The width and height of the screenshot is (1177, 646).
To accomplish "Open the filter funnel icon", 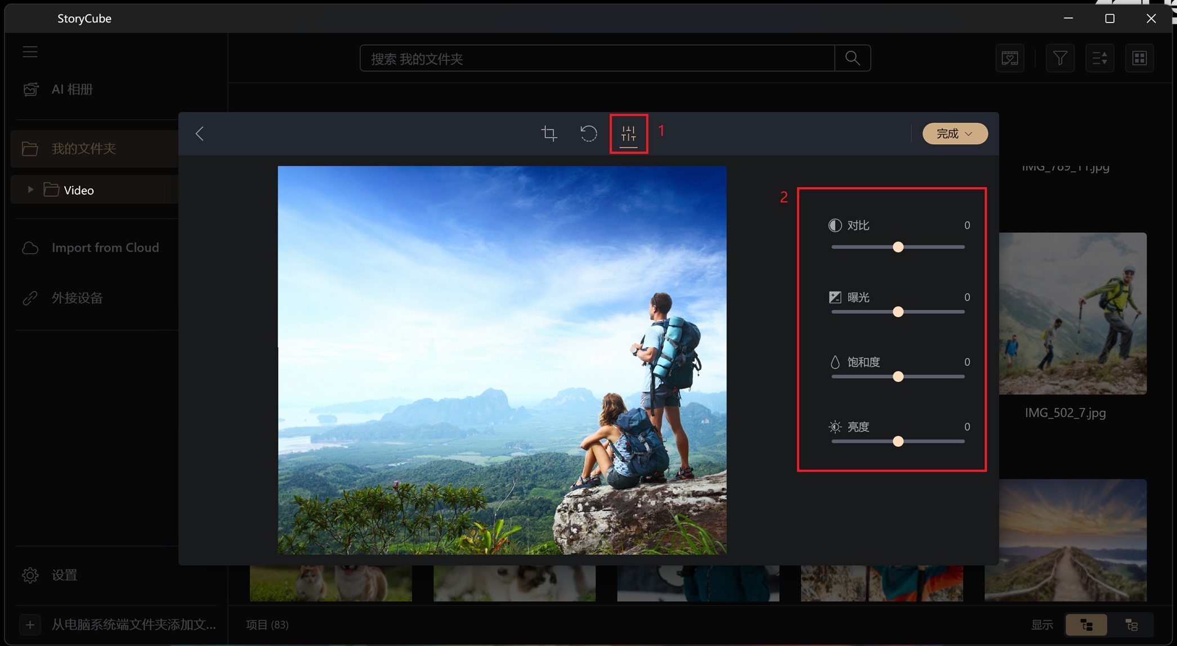I will (1060, 58).
